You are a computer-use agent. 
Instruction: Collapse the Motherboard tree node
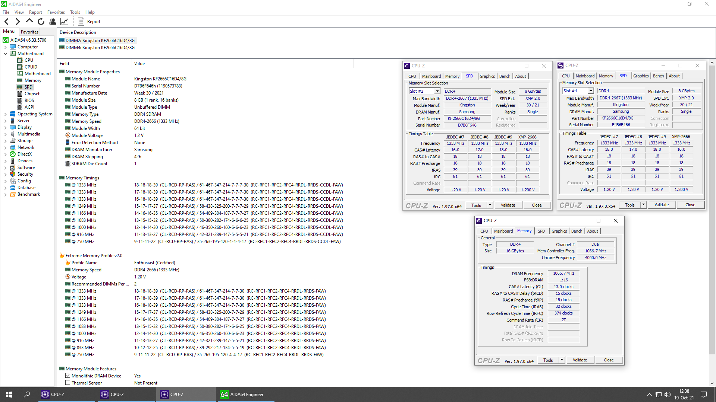click(5, 54)
